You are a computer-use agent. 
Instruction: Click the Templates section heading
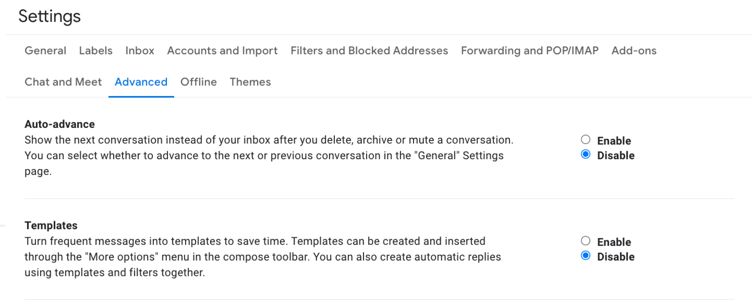point(51,225)
